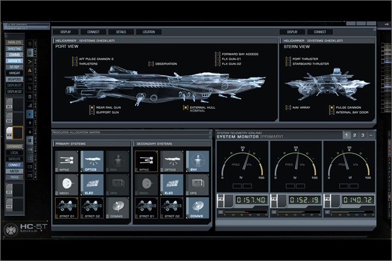Check the Nav Array checkbox
Viewport: 392px width, 261px height.
pos(288,108)
